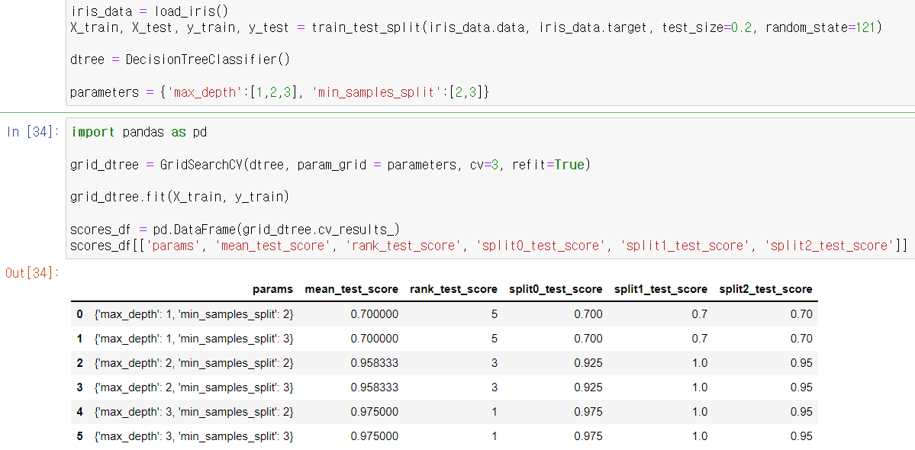Click split2_test_score 0.70 in row 1
This screenshot has height=450, width=915.
802,339
